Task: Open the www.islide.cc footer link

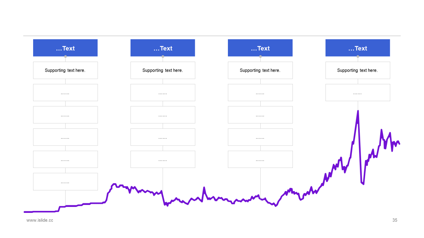Action: coord(40,220)
